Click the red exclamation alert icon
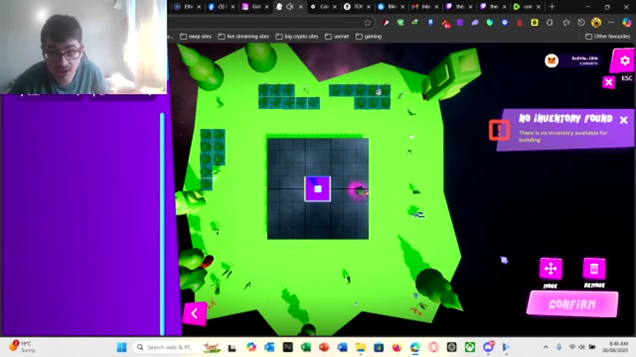This screenshot has width=636, height=357. [x=499, y=130]
